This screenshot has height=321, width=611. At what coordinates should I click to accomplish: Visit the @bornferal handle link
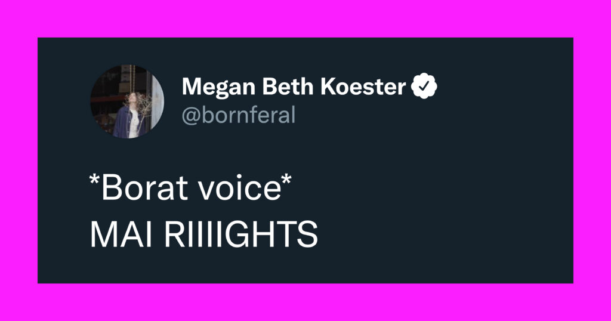click(239, 115)
